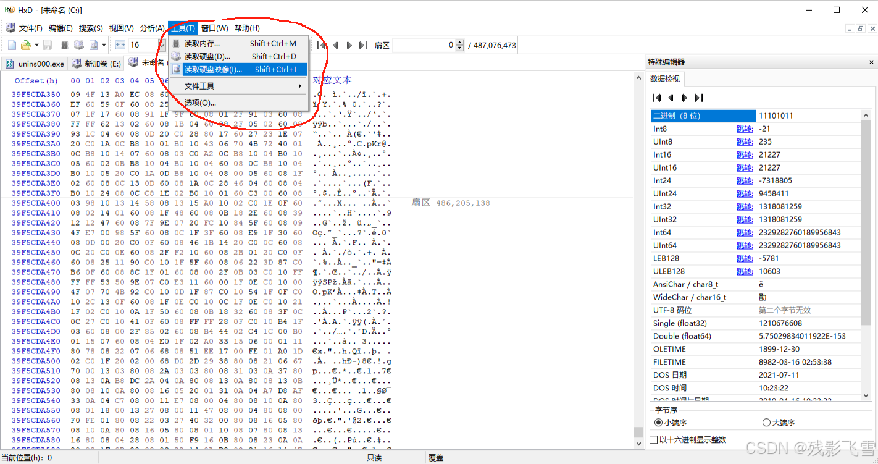Open the 视图(V) menu

(121, 28)
